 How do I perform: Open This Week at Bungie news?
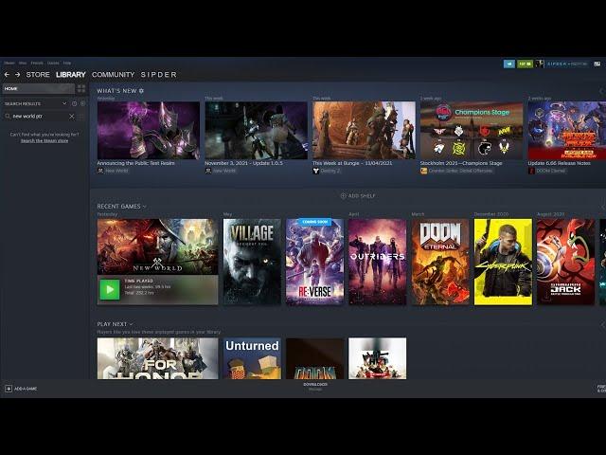pos(364,131)
